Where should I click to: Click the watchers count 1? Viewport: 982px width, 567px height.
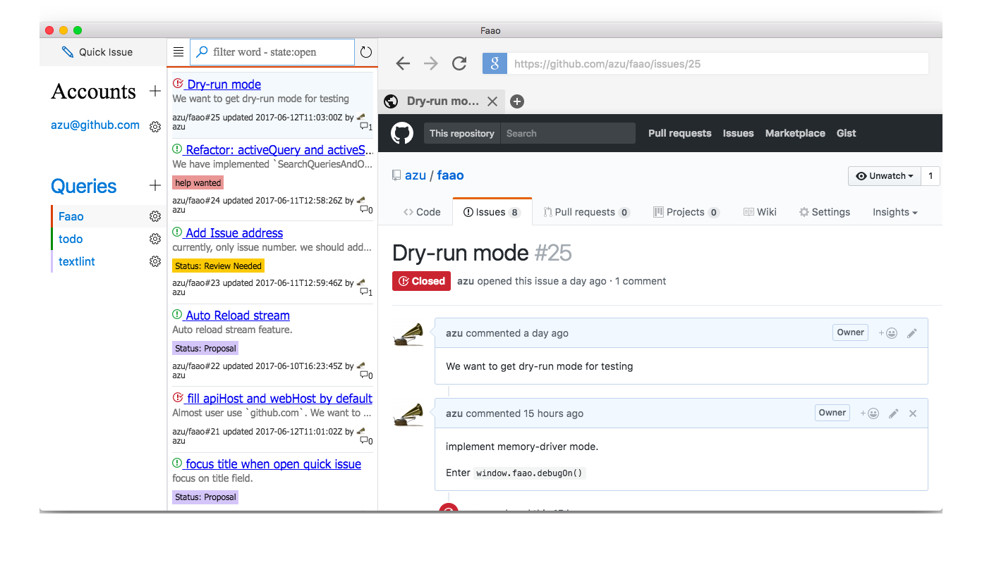point(931,176)
